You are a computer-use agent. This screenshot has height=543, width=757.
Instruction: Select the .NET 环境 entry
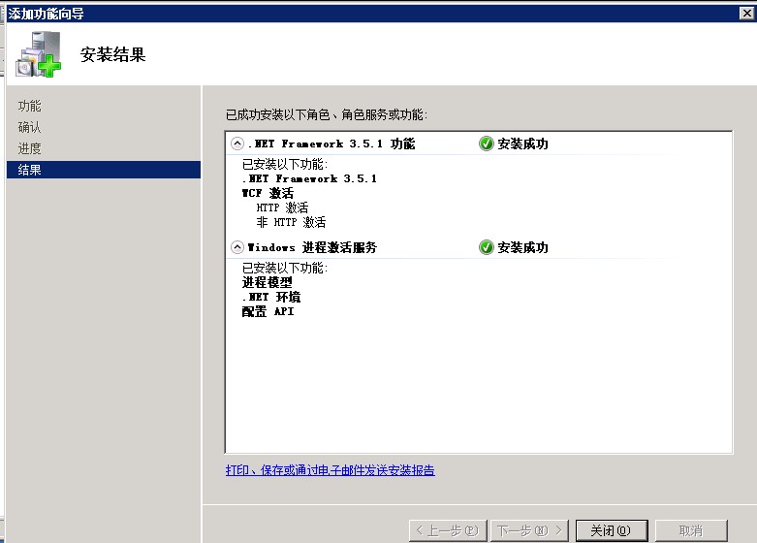click(270, 297)
